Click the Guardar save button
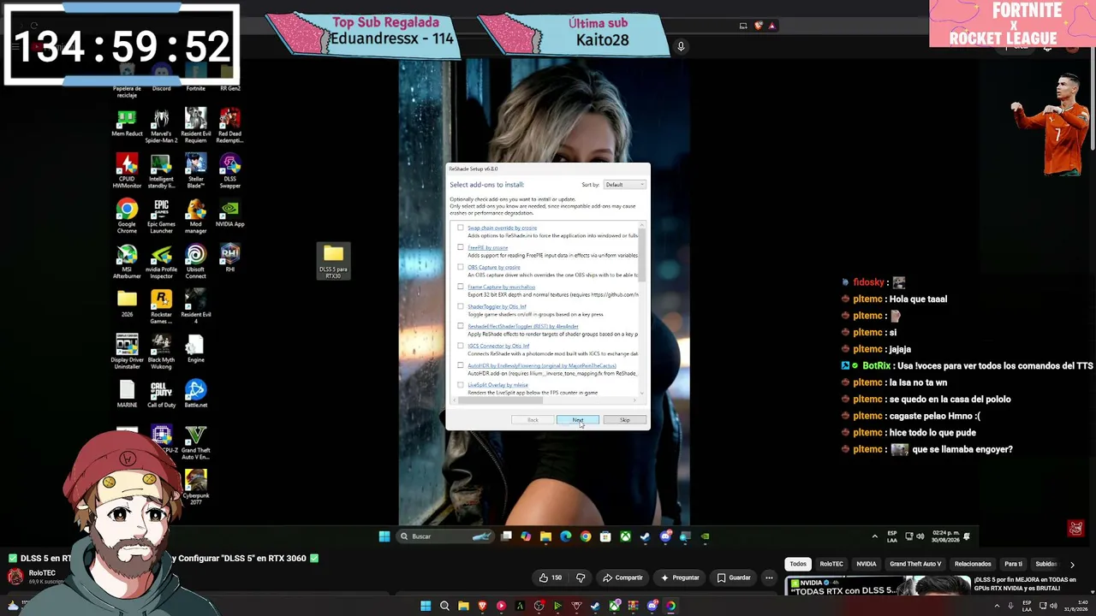Screen dimensions: 1096x616 [x=733, y=577]
